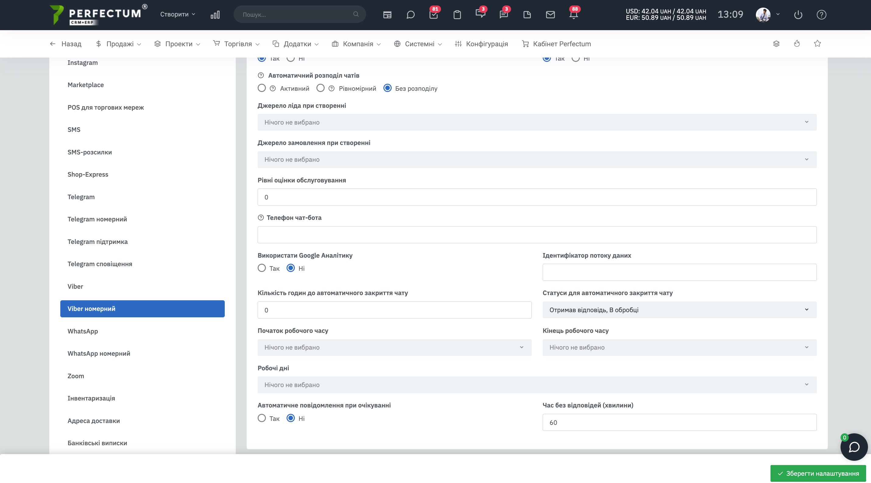Viewport: 871px width, 483px height.
Task: Open the help question mark icon
Action: coord(821,15)
